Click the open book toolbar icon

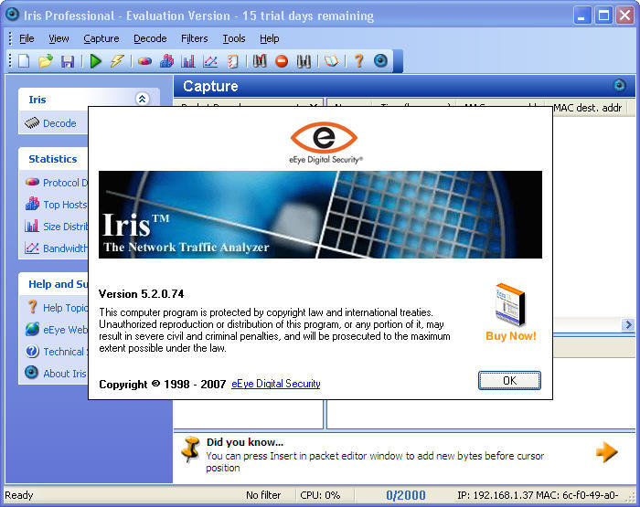tap(331, 61)
